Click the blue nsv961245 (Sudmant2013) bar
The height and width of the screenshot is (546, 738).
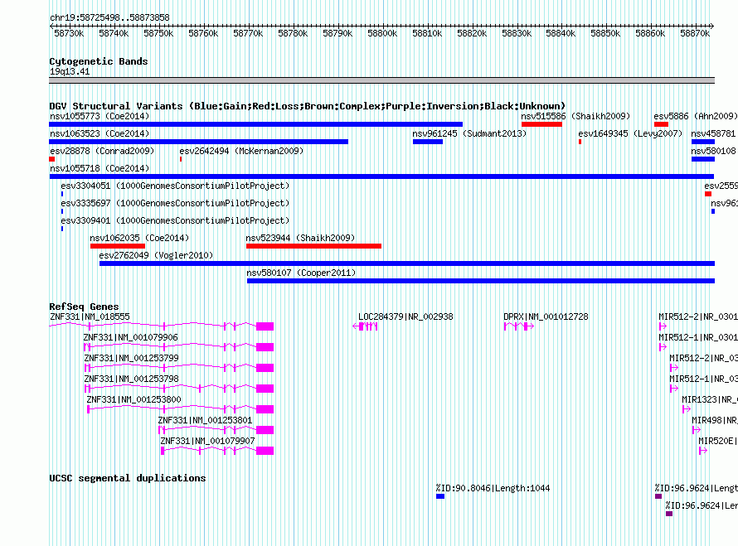[x=428, y=142]
